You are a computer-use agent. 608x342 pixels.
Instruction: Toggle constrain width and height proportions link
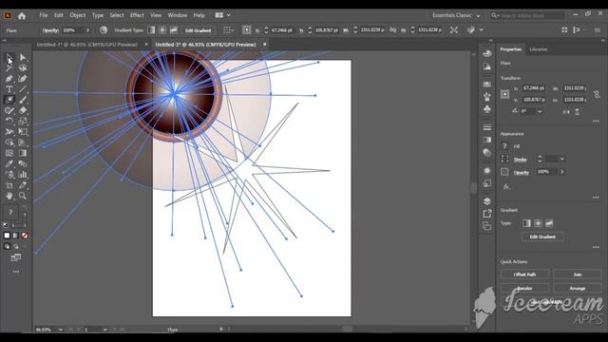(597, 94)
